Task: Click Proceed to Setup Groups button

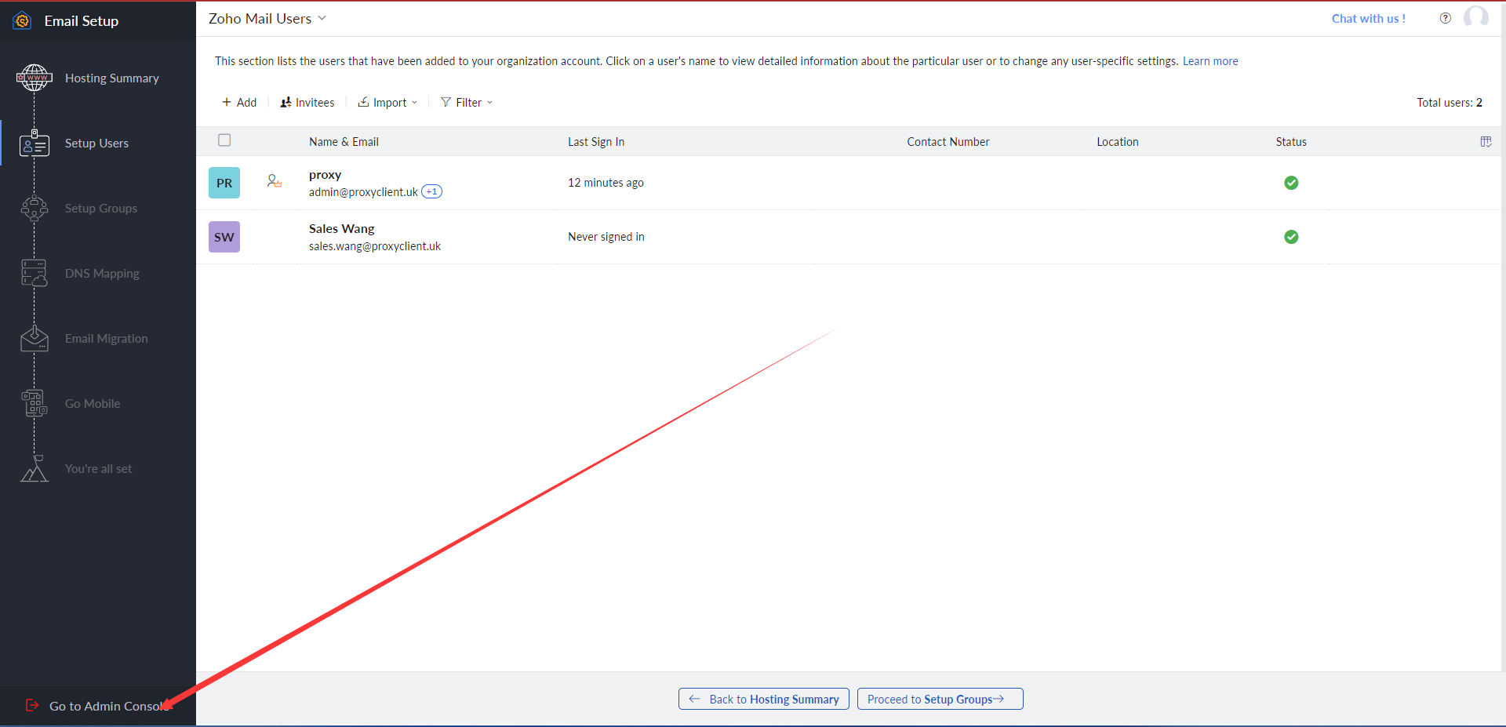Action: point(940,699)
